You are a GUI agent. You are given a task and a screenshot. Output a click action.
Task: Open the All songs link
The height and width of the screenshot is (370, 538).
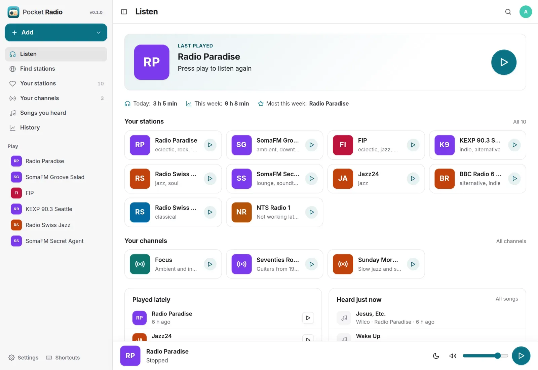click(507, 299)
